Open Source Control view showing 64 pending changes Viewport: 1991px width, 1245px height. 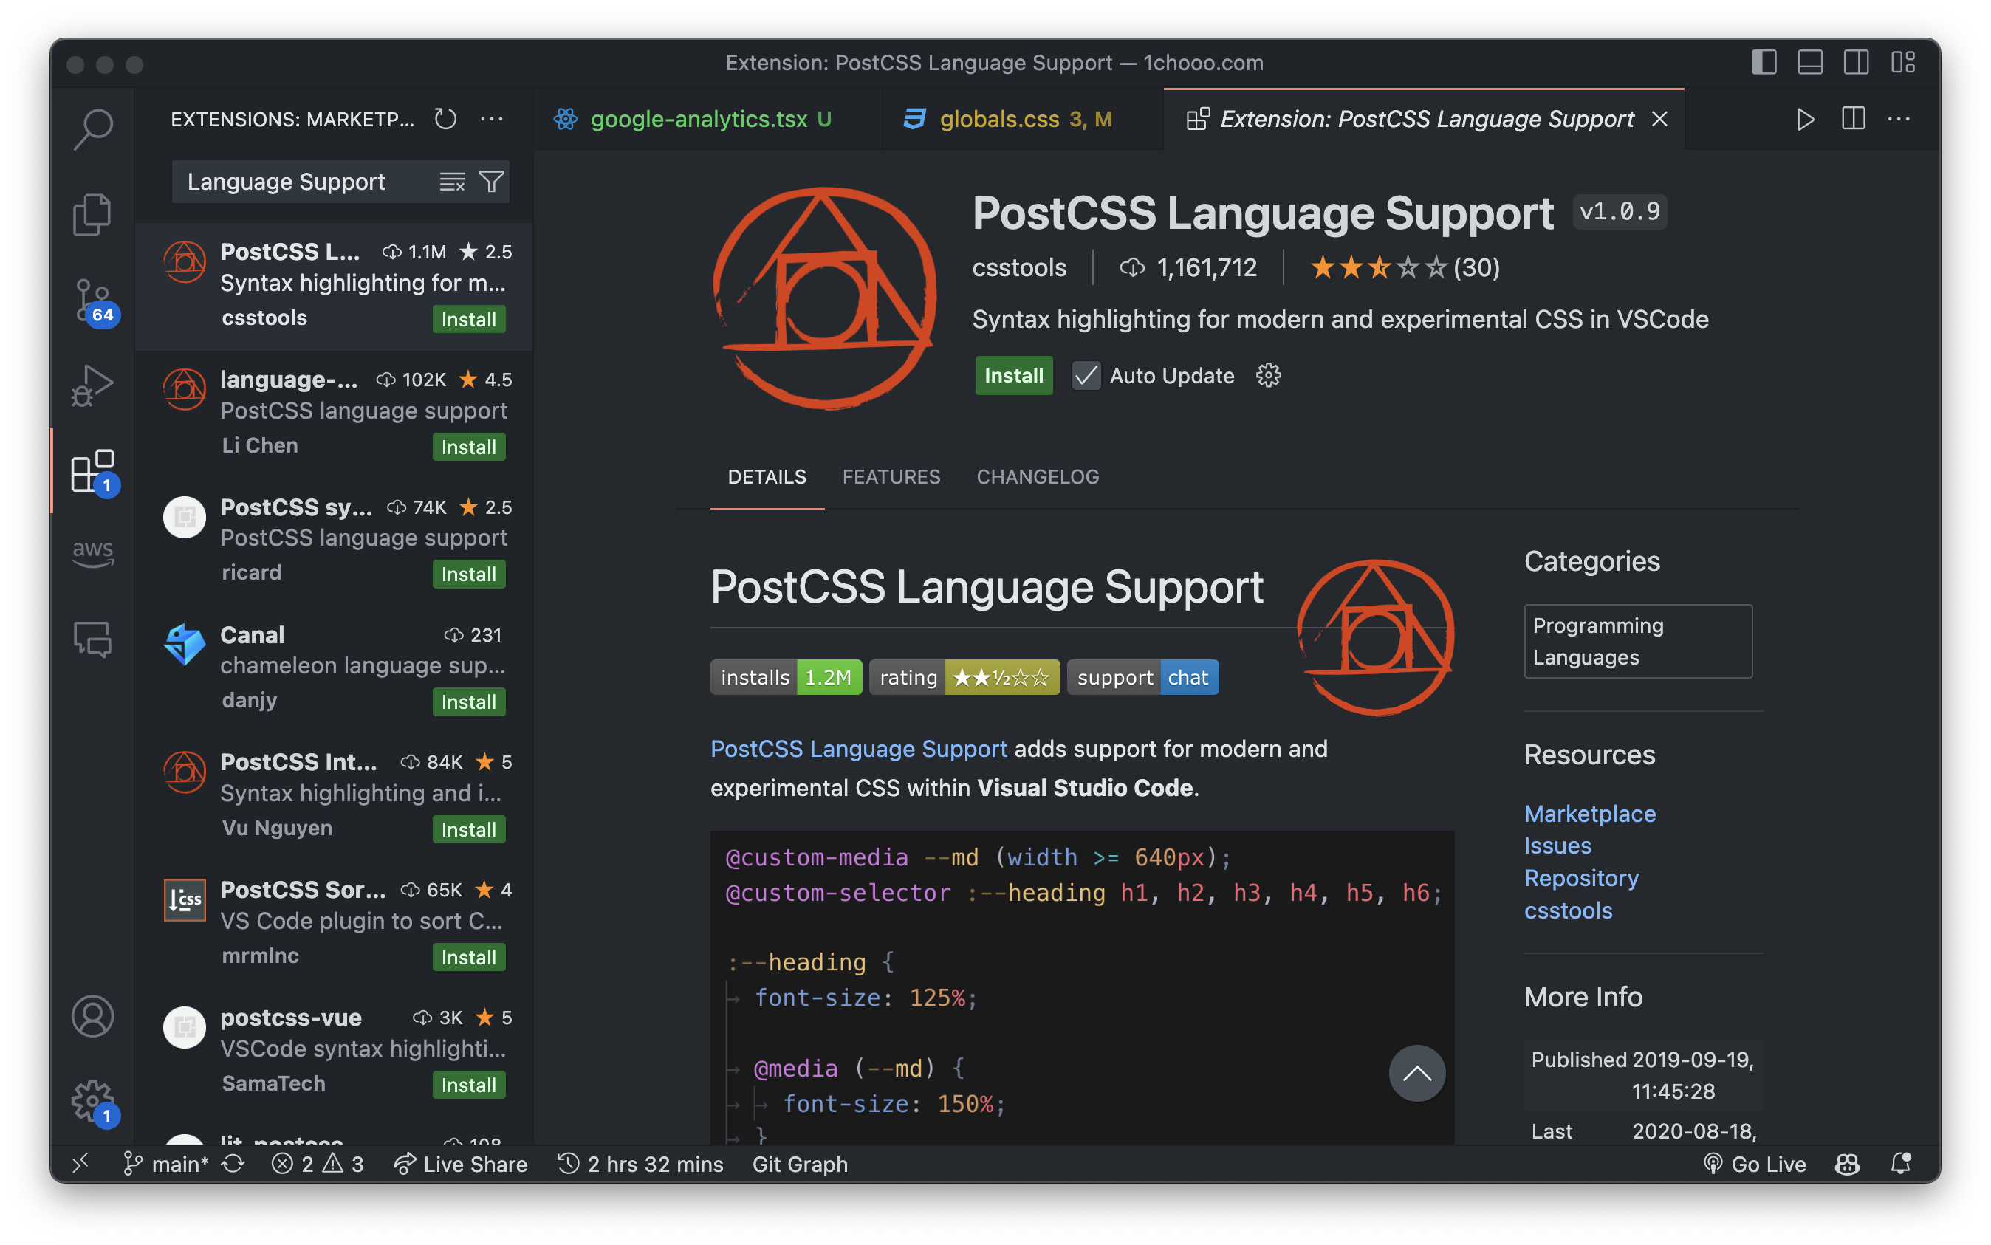coord(93,301)
